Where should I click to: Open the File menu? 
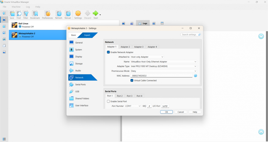5,7
